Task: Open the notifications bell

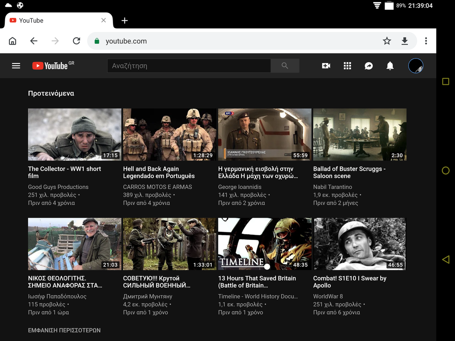Action: 390,66
